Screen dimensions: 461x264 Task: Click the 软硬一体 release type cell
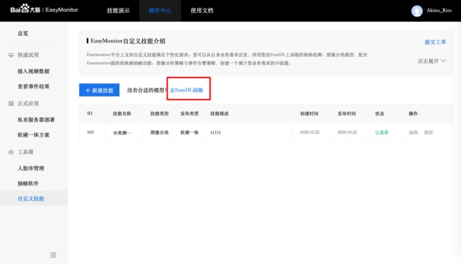(x=190, y=132)
